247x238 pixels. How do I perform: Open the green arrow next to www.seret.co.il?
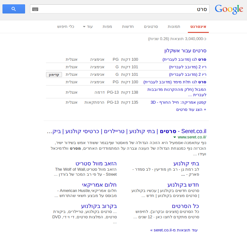175,137
